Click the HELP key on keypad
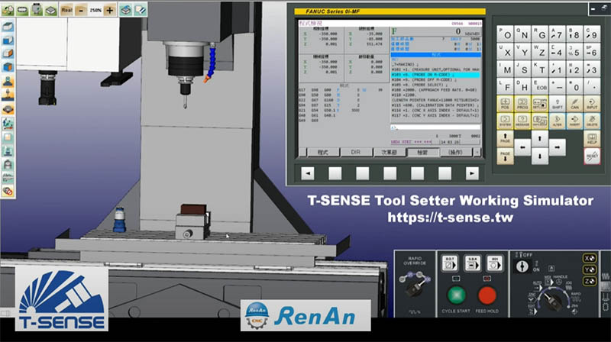The width and height of the screenshot is (611, 342). [592, 139]
